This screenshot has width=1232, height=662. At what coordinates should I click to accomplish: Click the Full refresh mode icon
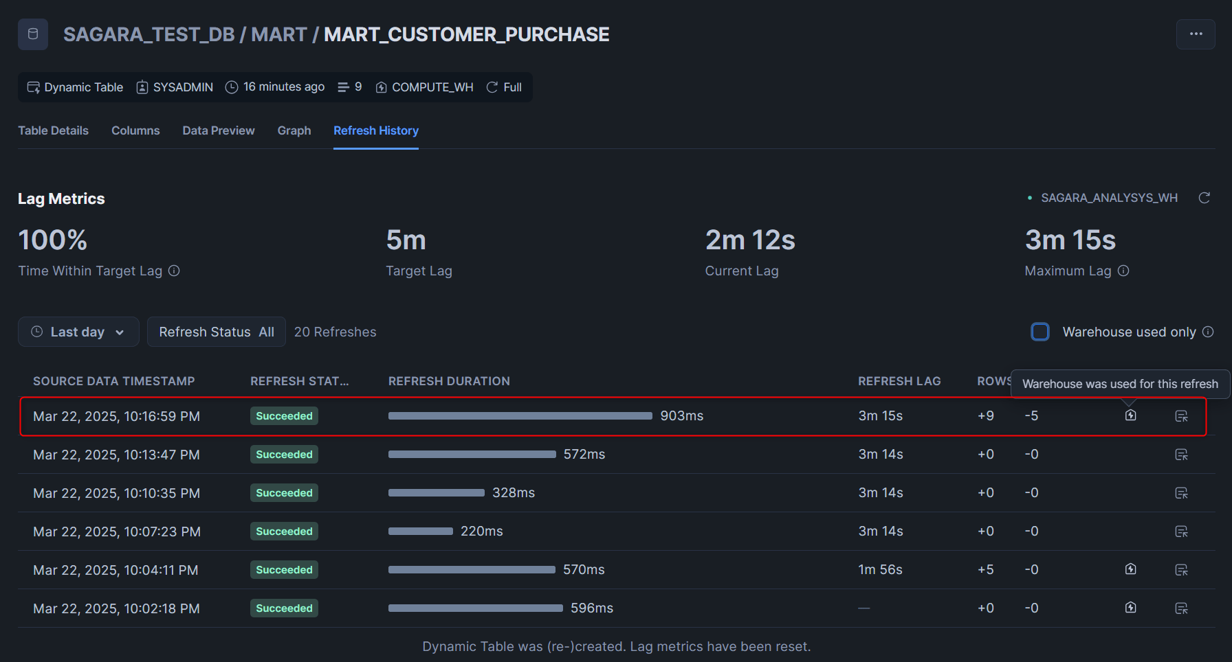tap(492, 87)
